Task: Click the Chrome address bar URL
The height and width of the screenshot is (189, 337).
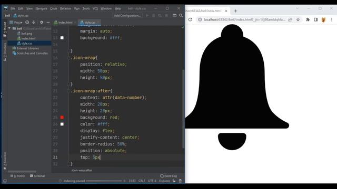Action: click(x=244, y=19)
